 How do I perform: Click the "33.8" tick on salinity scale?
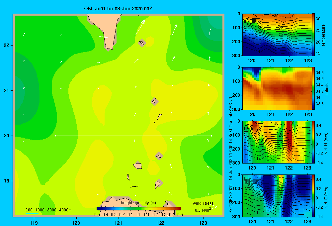[x=319, y=104]
